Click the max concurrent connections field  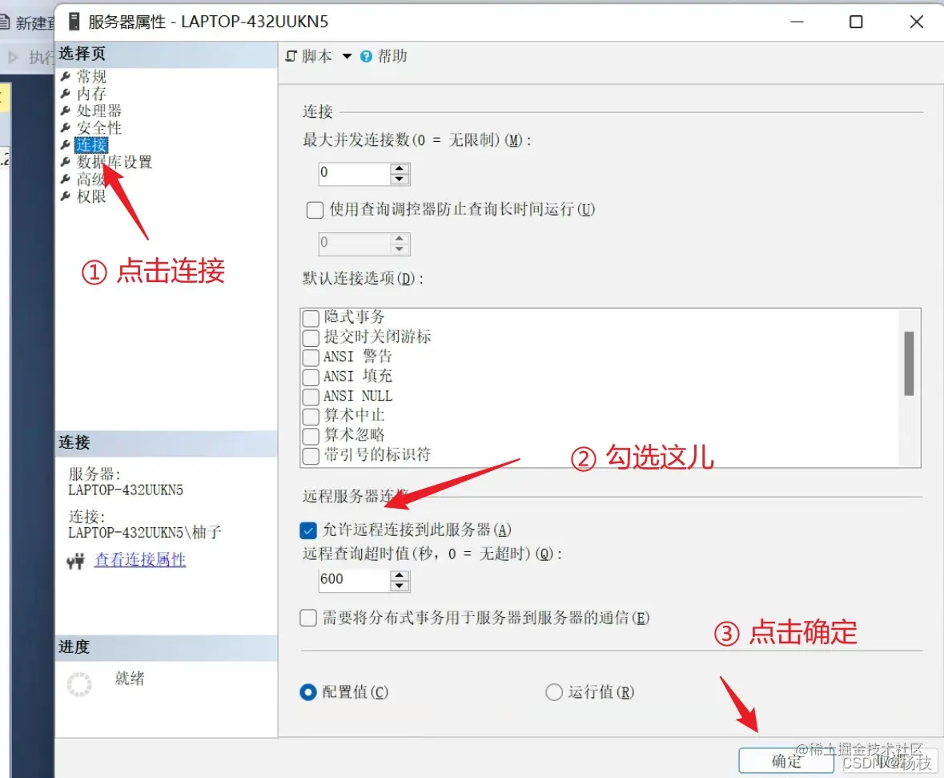pos(354,174)
